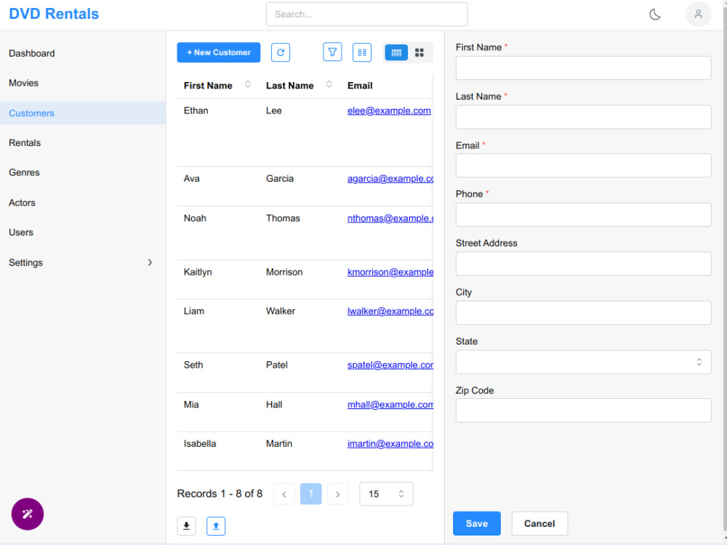Screen dimensions: 727x545
Task: Click the DVD Rentals logo
Action: point(54,14)
